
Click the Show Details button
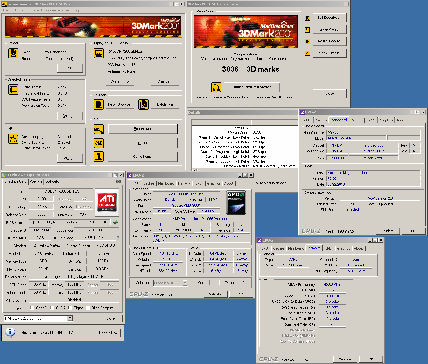[x=329, y=53]
